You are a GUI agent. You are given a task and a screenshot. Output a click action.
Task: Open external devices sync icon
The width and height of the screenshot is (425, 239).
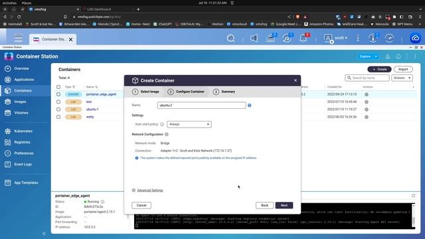(287, 39)
